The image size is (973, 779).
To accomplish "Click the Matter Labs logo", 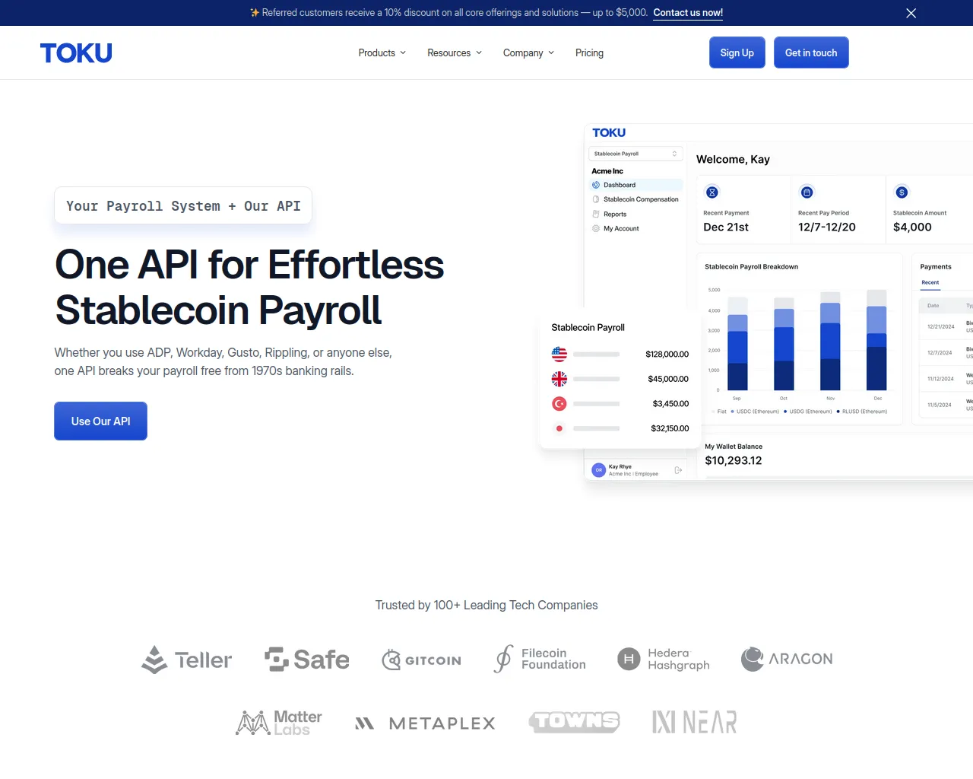I will [279, 723].
